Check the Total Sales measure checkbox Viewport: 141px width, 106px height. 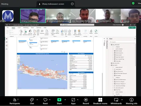pyautogui.click(x=113, y=61)
